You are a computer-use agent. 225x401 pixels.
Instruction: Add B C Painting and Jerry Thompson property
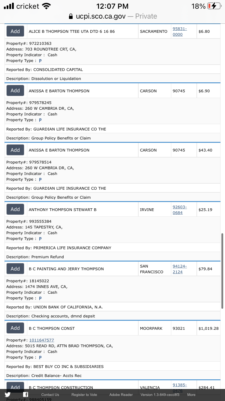click(15, 269)
